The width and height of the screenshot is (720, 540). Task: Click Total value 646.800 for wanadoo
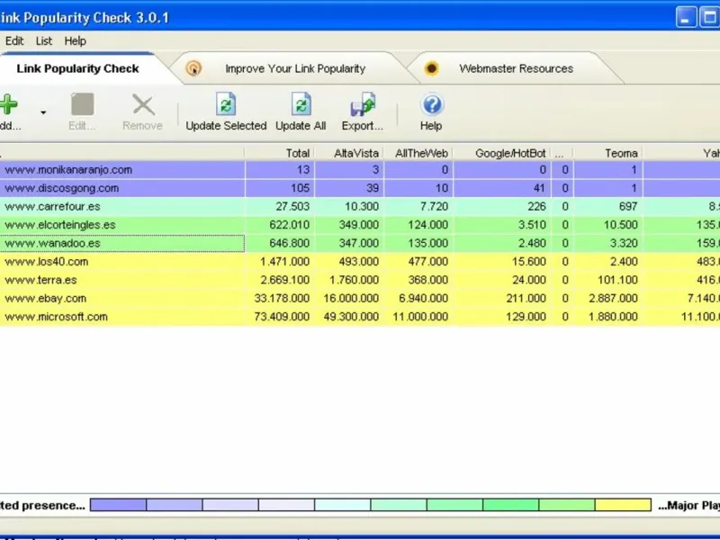pos(289,243)
